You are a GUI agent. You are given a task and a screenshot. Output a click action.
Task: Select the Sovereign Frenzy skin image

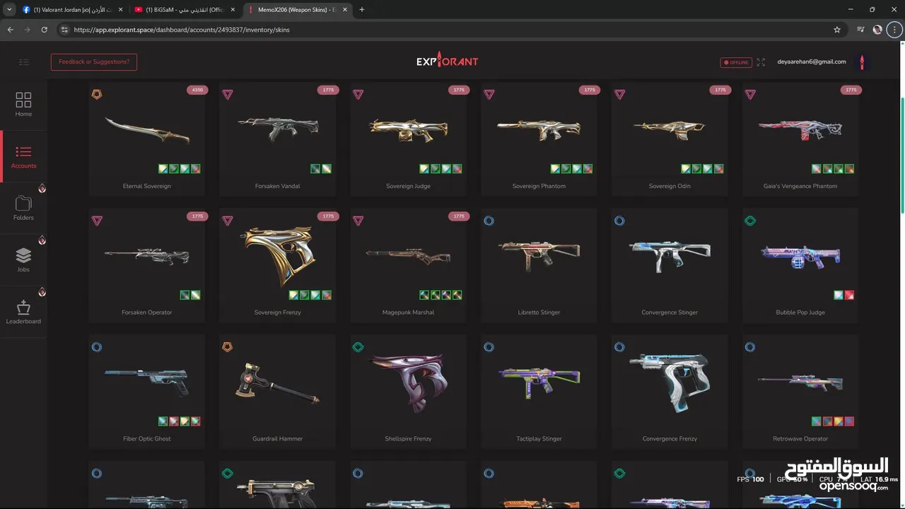(x=278, y=255)
